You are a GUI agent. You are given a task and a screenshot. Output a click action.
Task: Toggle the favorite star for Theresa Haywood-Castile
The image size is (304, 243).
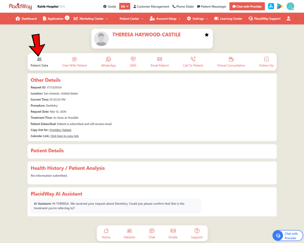[x=206, y=34]
